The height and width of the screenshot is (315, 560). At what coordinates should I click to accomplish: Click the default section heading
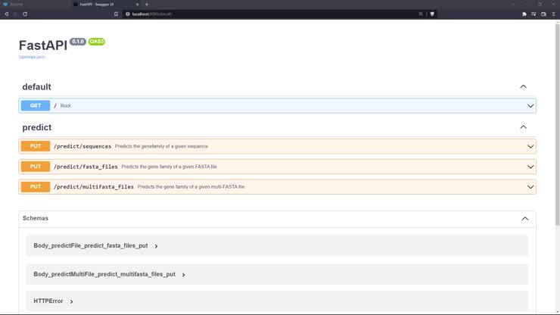pyautogui.click(x=36, y=87)
